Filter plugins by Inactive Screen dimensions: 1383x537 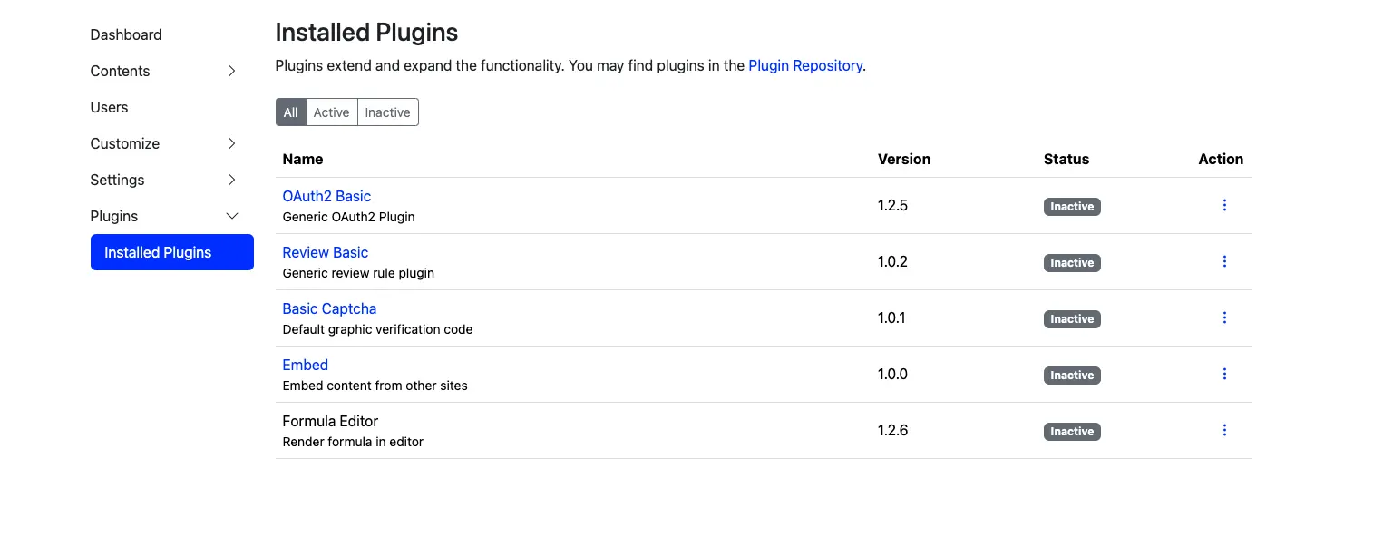387,112
